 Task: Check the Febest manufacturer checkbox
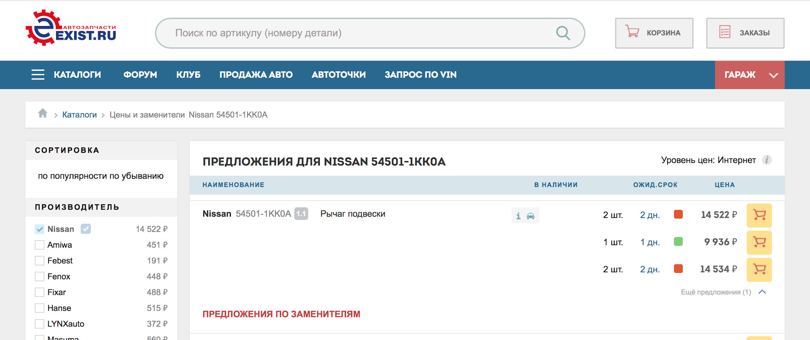coord(40,261)
